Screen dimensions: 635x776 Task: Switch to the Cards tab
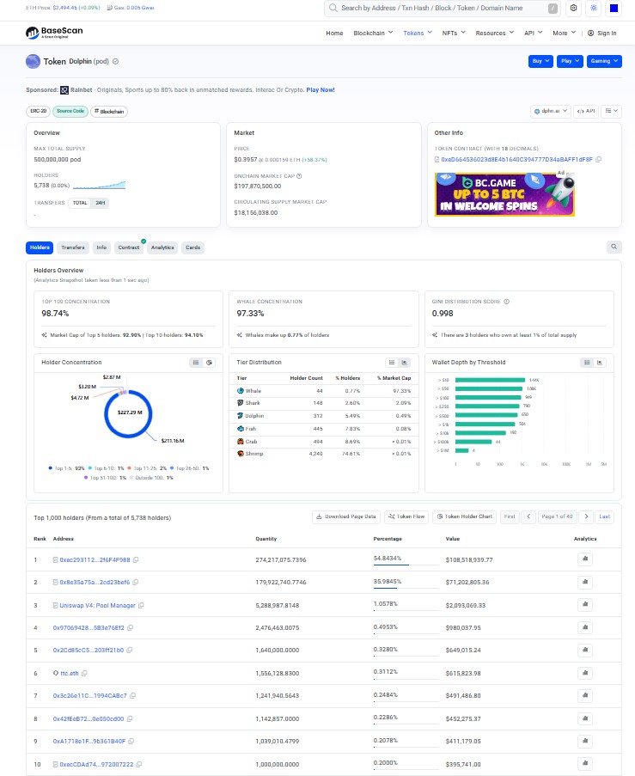pyautogui.click(x=193, y=247)
